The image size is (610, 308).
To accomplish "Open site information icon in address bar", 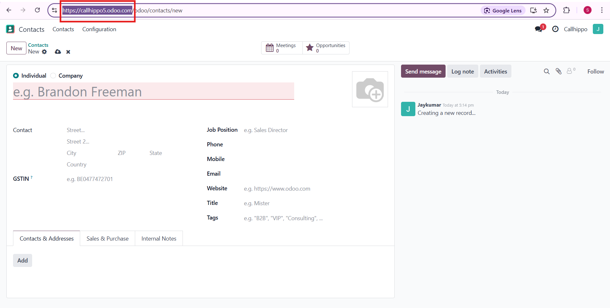I will pyautogui.click(x=54, y=10).
